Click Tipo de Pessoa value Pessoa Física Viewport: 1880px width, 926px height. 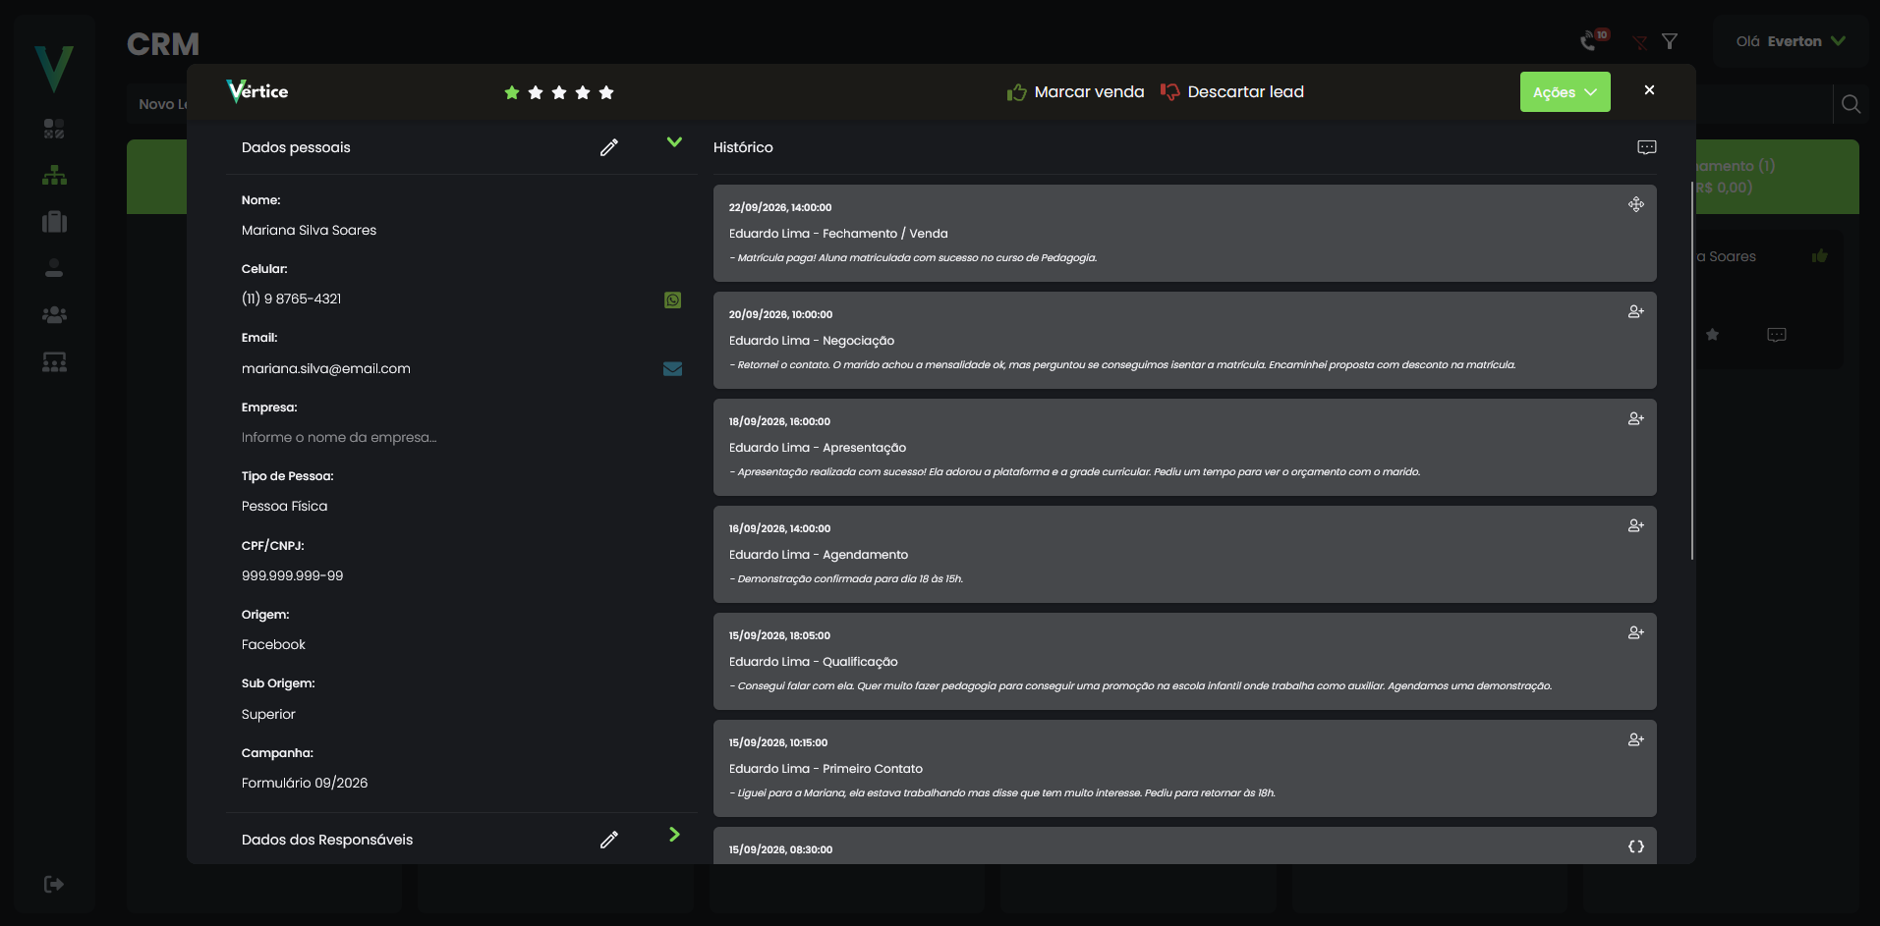(285, 507)
